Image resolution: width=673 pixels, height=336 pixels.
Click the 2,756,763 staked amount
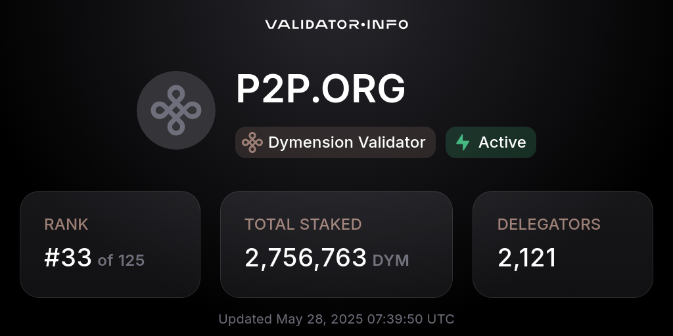[x=306, y=259]
